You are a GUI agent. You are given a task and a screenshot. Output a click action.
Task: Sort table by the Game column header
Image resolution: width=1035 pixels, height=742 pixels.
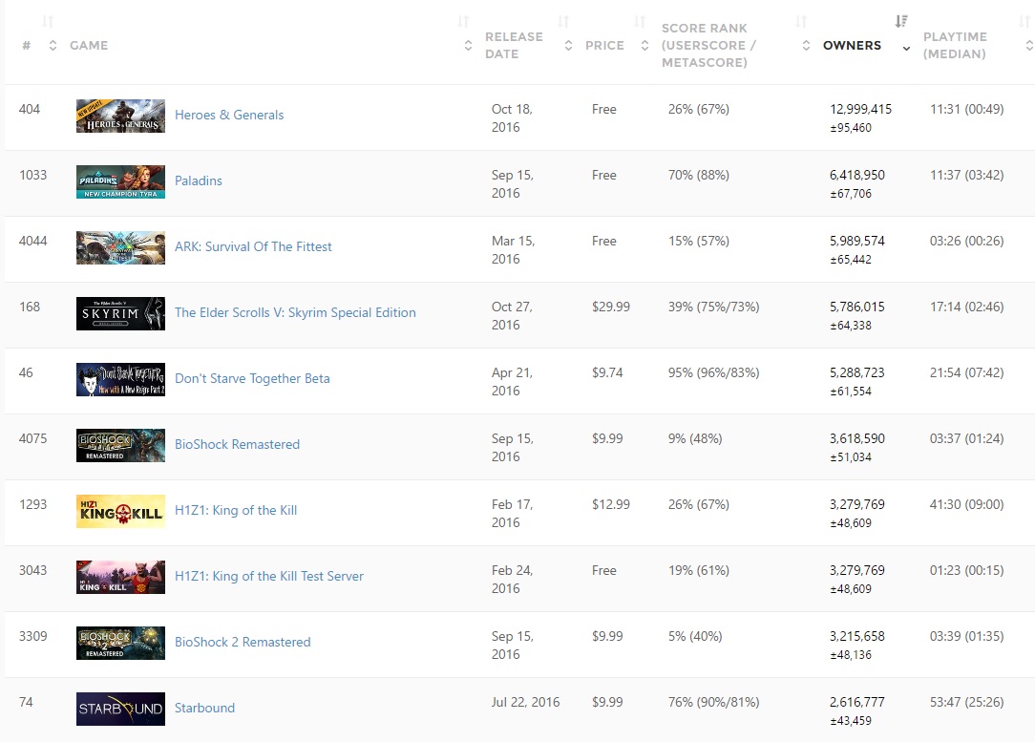pyautogui.click(x=89, y=46)
